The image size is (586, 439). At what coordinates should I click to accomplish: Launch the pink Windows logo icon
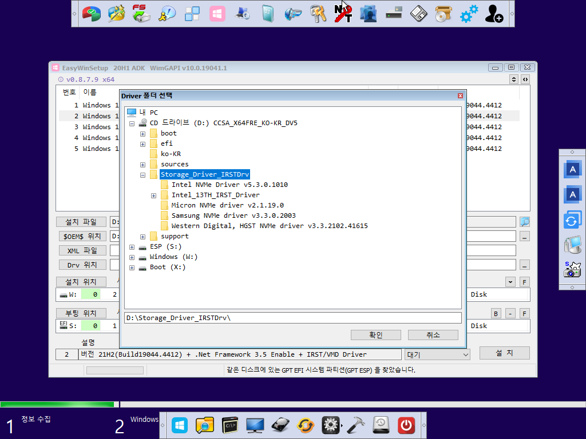tap(217, 14)
